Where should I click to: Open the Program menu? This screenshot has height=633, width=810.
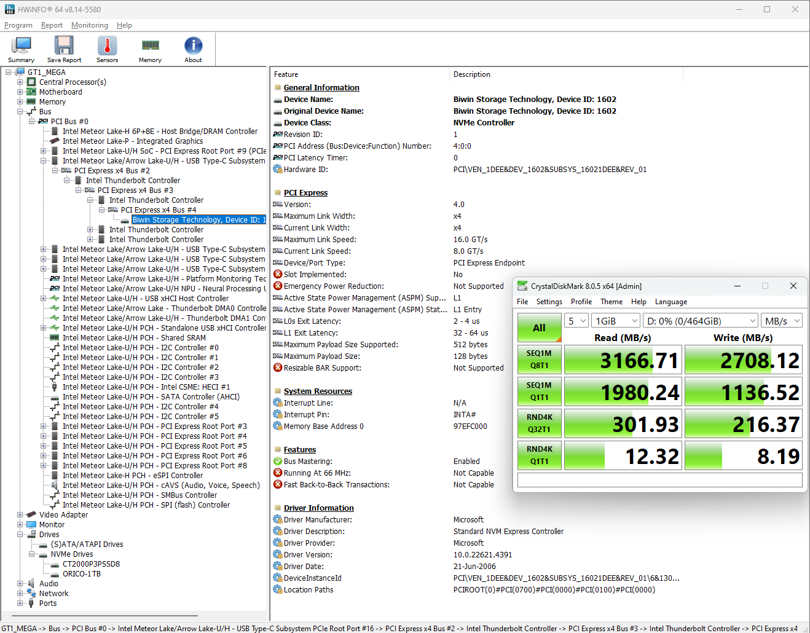18,25
